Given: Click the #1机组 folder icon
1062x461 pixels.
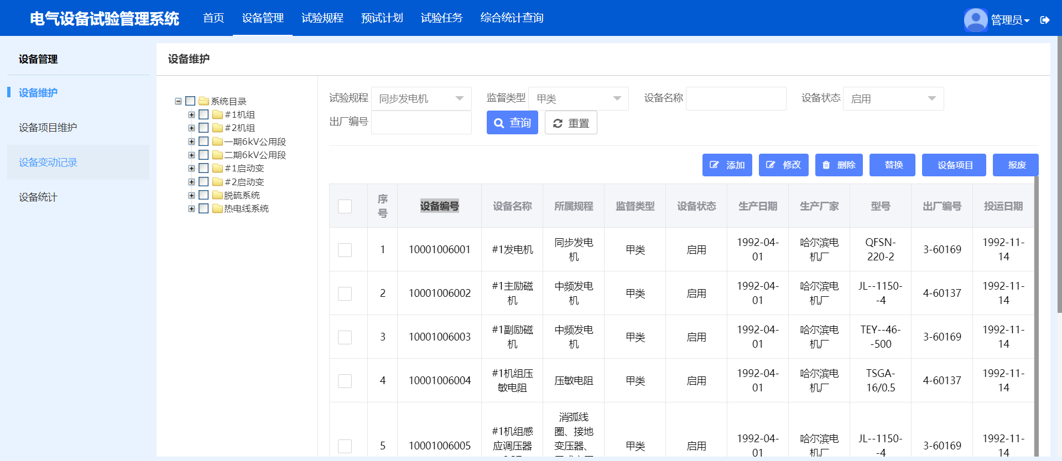Looking at the screenshot, I should pyautogui.click(x=217, y=114).
